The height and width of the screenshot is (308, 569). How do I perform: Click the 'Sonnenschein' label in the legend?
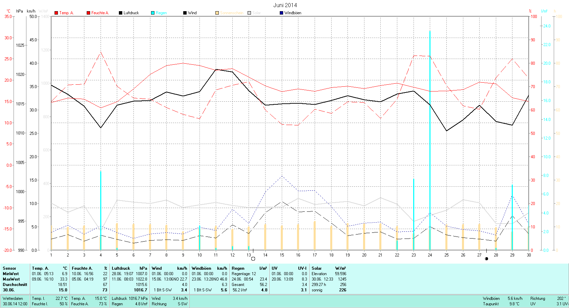point(232,13)
